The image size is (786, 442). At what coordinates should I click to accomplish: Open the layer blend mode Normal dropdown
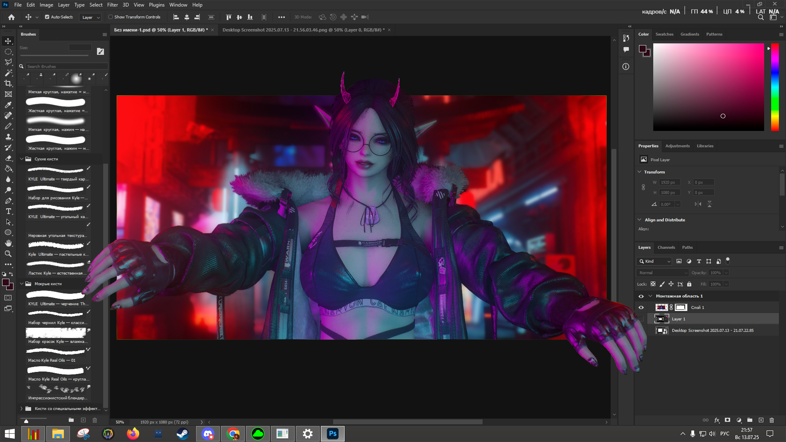[662, 273]
